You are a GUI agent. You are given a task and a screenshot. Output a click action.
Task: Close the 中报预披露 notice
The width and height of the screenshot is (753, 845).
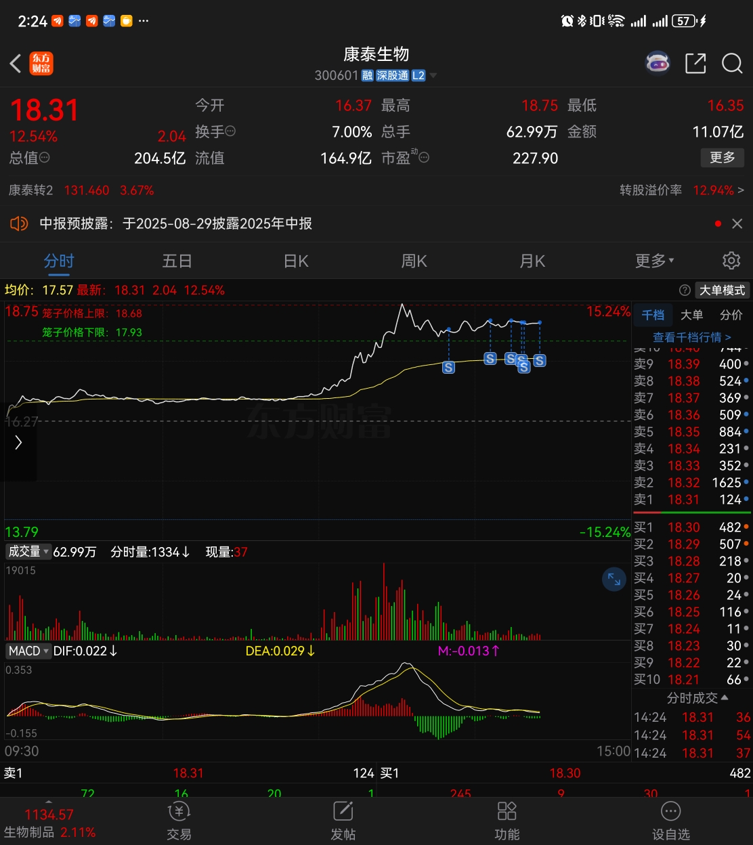737,223
